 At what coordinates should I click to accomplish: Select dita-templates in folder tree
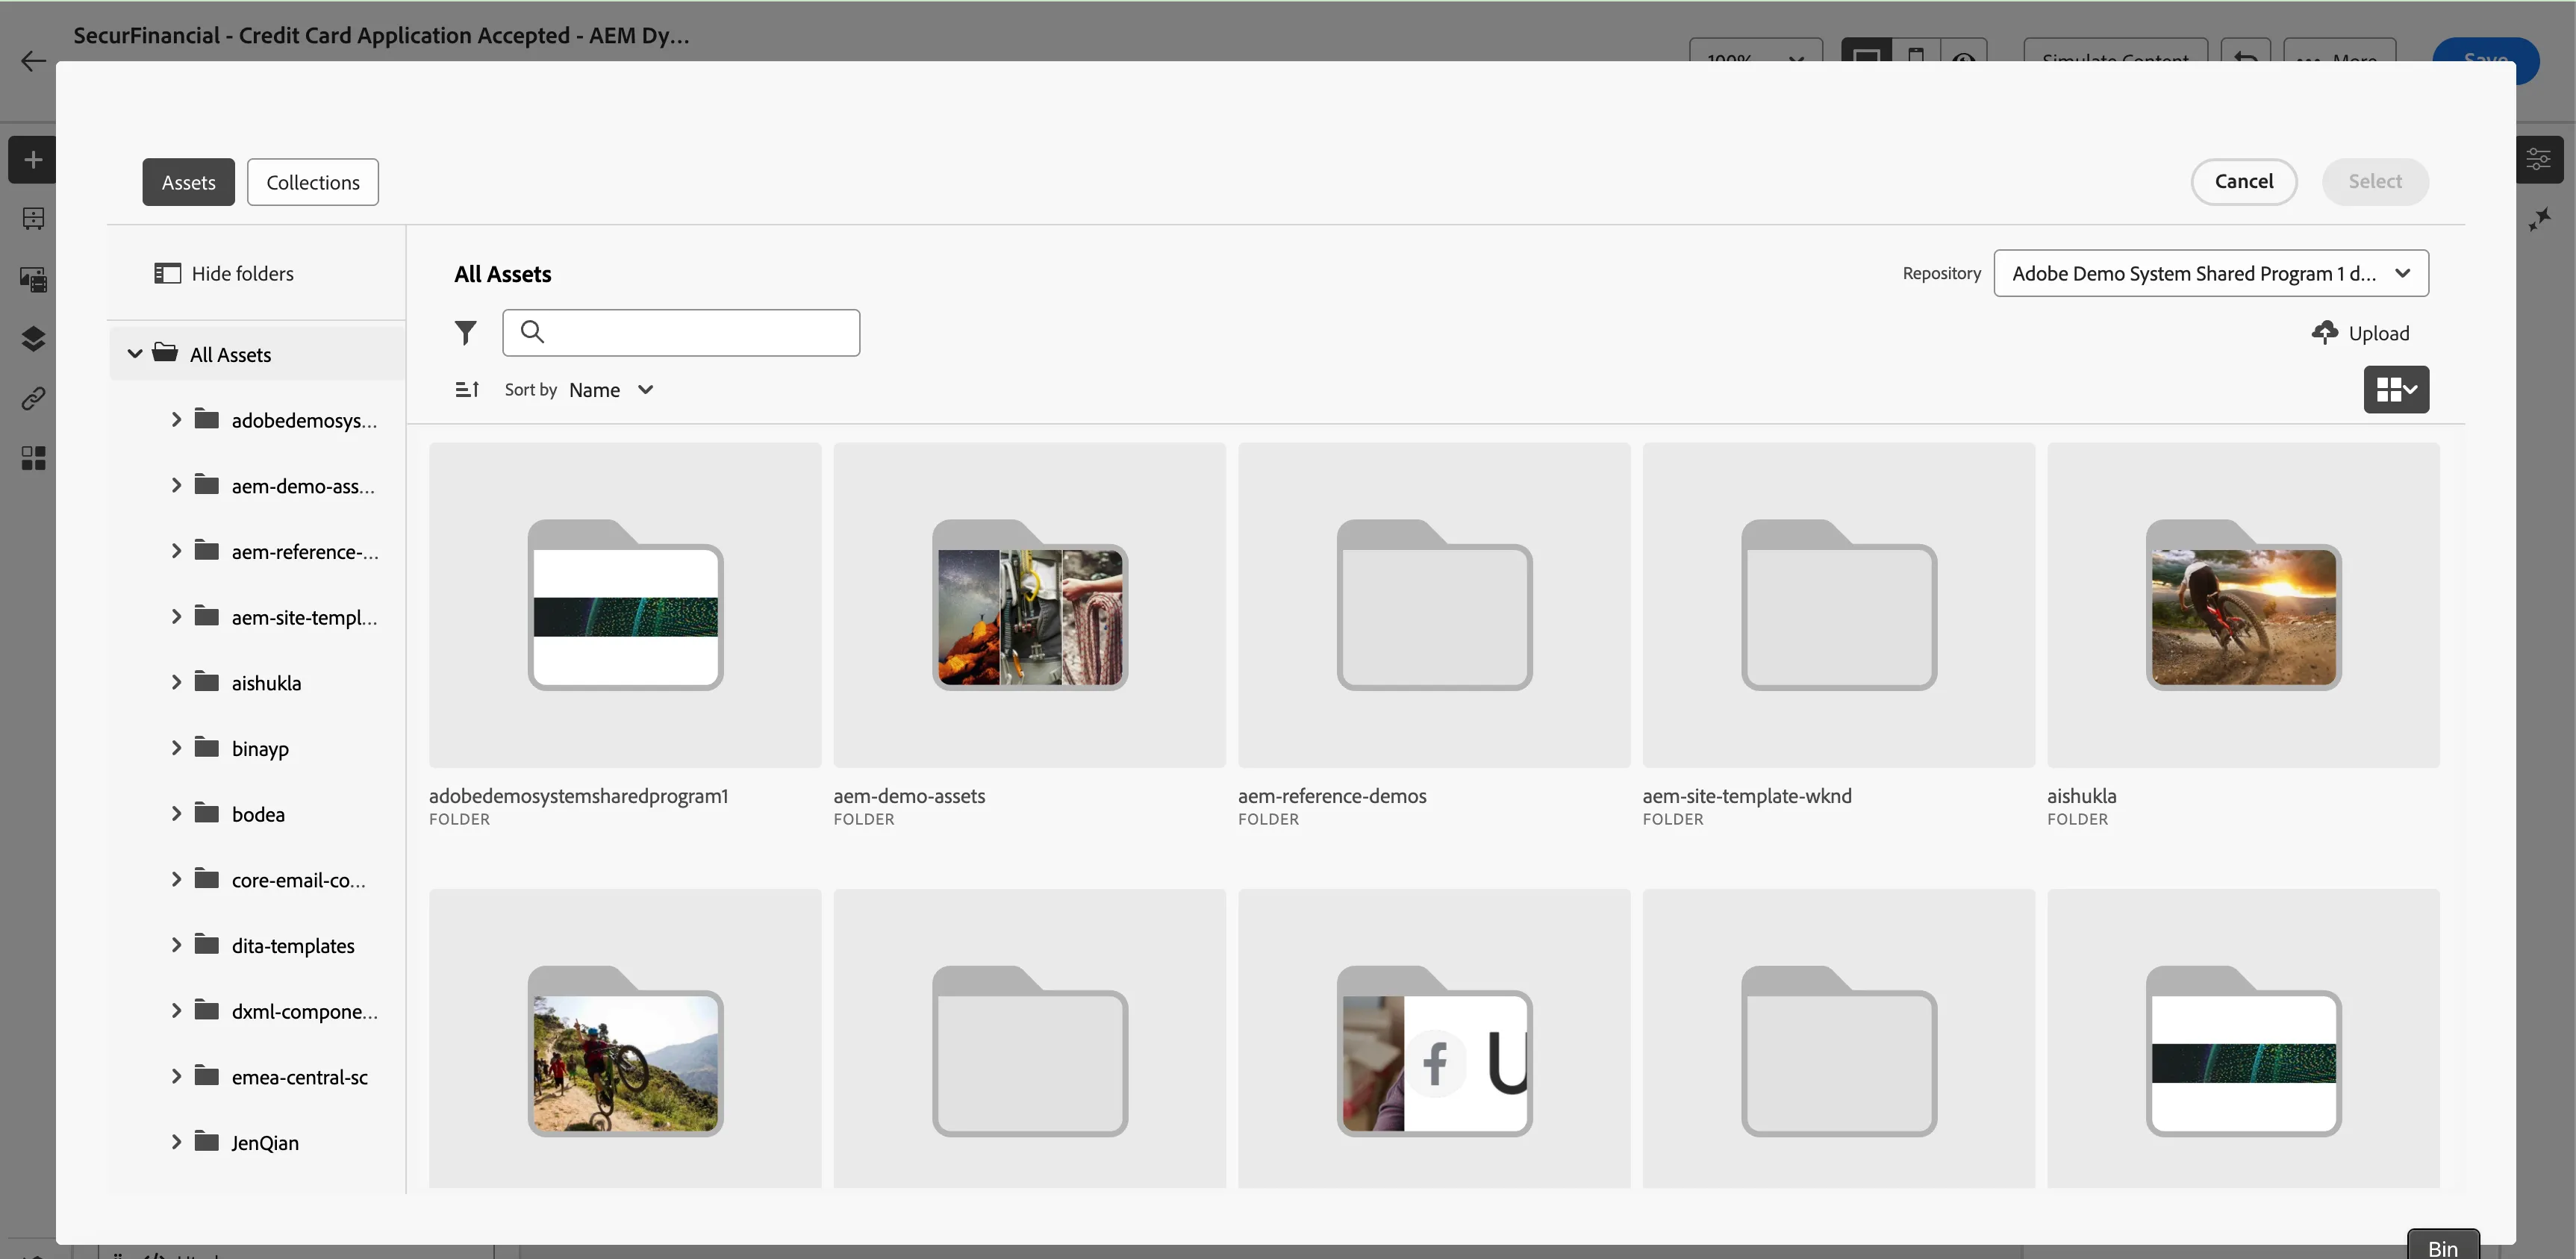(x=292, y=945)
